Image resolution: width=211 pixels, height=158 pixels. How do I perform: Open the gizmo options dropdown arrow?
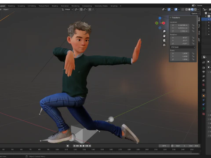(172, 9)
